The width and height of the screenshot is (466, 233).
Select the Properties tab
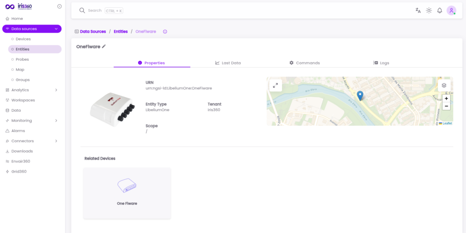pyautogui.click(x=152, y=63)
